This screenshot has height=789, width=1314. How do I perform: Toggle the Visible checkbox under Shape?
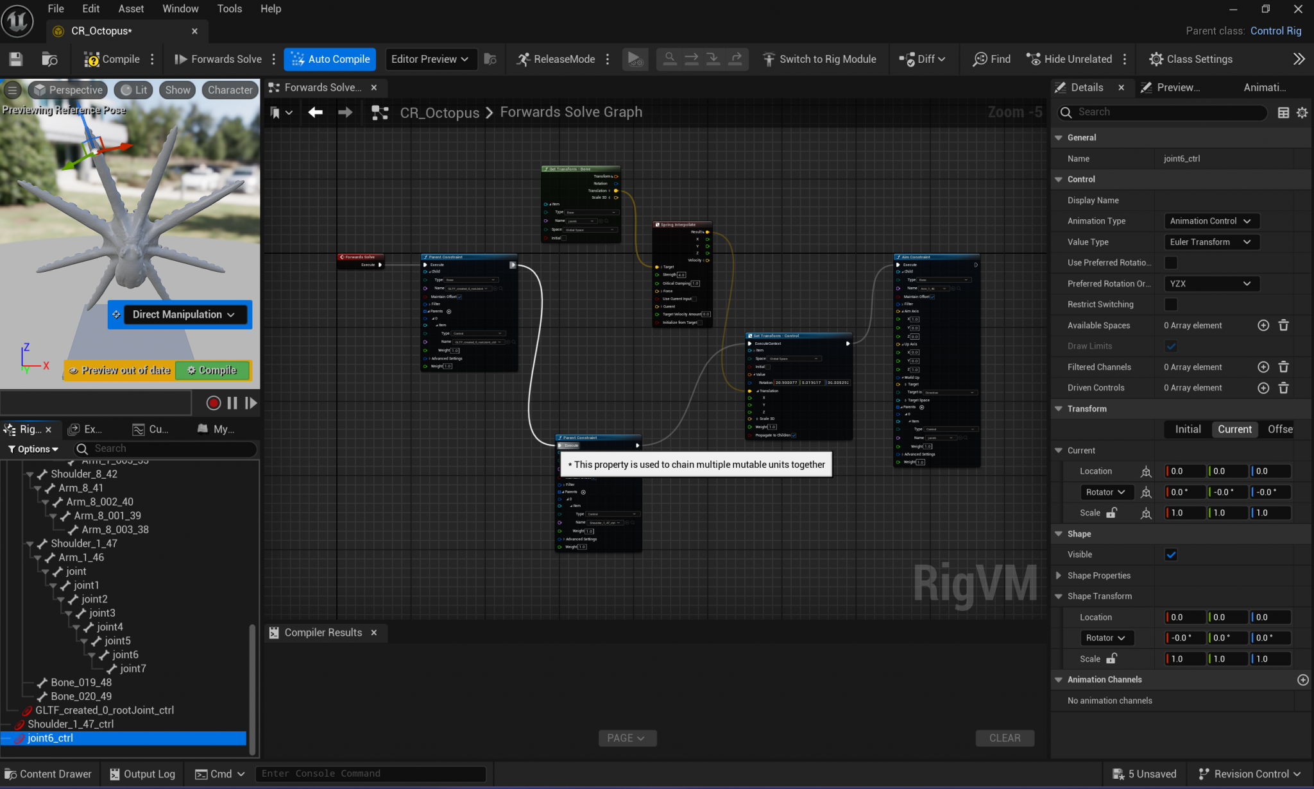point(1170,554)
